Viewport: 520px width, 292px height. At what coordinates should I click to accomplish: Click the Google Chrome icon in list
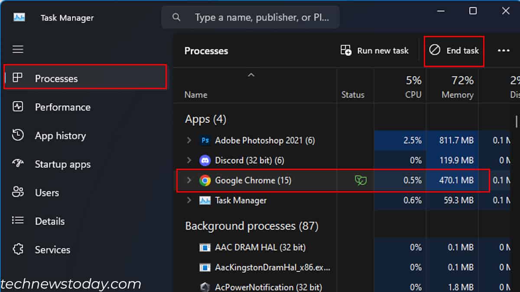point(205,180)
